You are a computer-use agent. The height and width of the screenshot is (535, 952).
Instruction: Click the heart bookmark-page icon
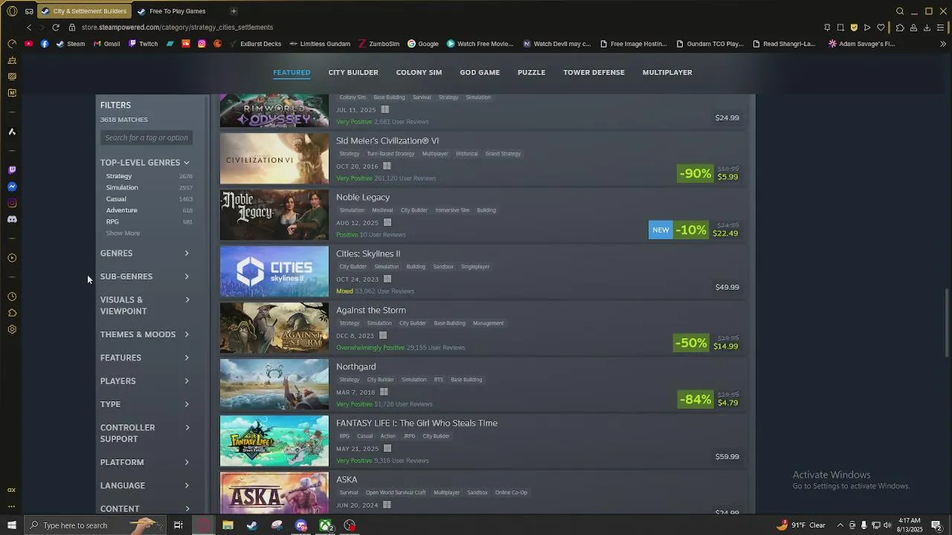(x=881, y=27)
